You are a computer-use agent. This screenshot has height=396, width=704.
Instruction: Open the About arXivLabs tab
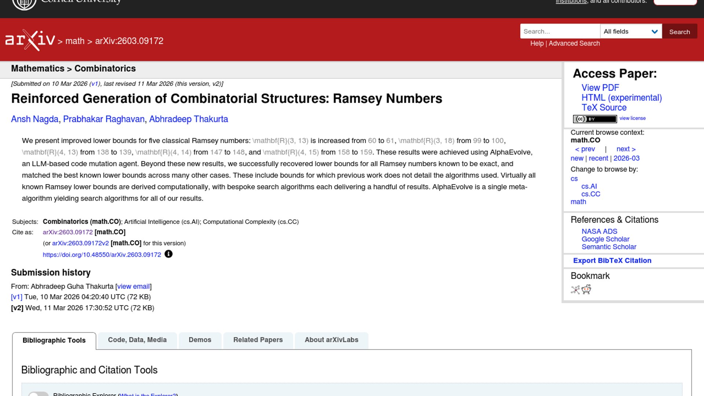[331, 340]
